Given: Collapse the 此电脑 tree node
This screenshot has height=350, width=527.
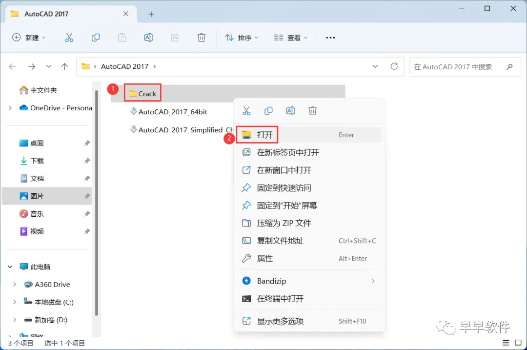Looking at the screenshot, I should click(10, 267).
